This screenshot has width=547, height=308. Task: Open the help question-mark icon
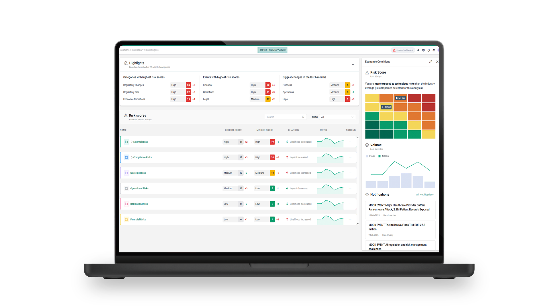[423, 50]
